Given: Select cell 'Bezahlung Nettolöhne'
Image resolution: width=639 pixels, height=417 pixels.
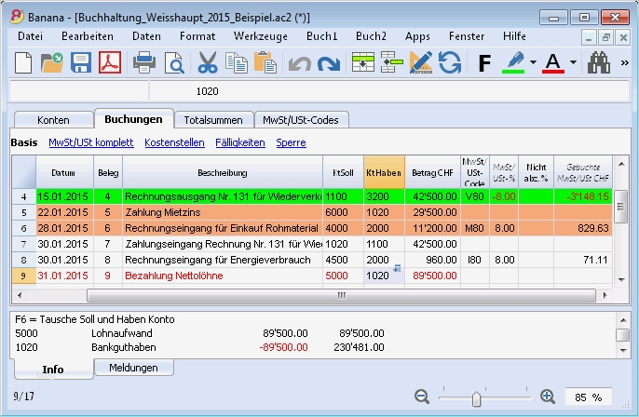Looking at the screenshot, I should coord(223,276).
